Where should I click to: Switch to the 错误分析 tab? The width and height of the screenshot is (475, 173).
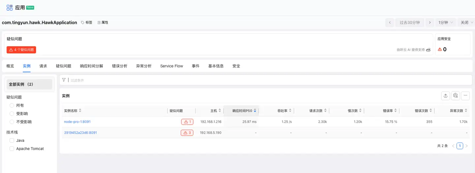(119, 66)
